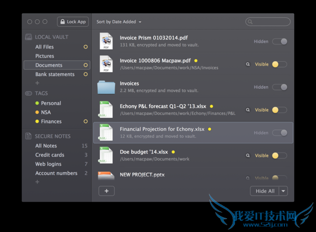Toggle visibility of Doe budget '14.xlsx
The height and width of the screenshot is (232, 316).
[x=280, y=155]
